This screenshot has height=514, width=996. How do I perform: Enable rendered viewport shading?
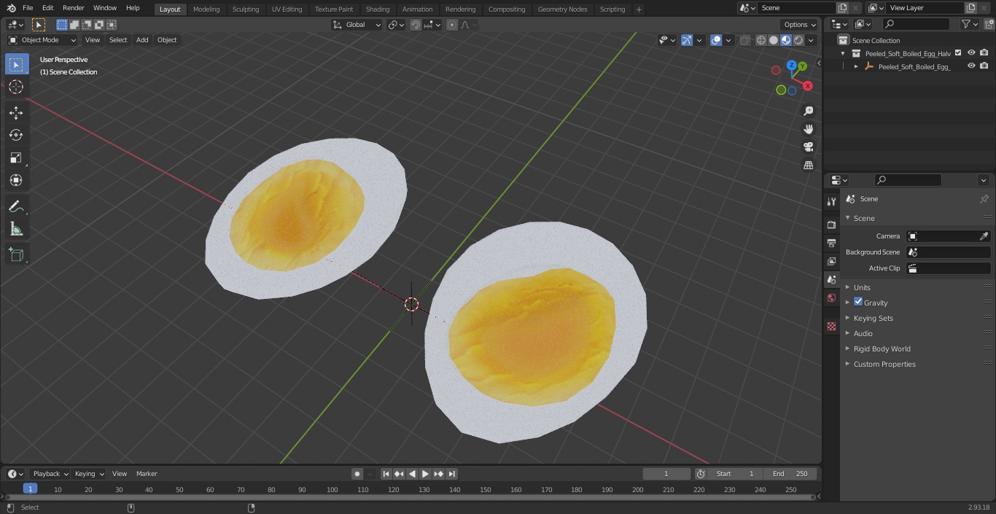(x=798, y=40)
